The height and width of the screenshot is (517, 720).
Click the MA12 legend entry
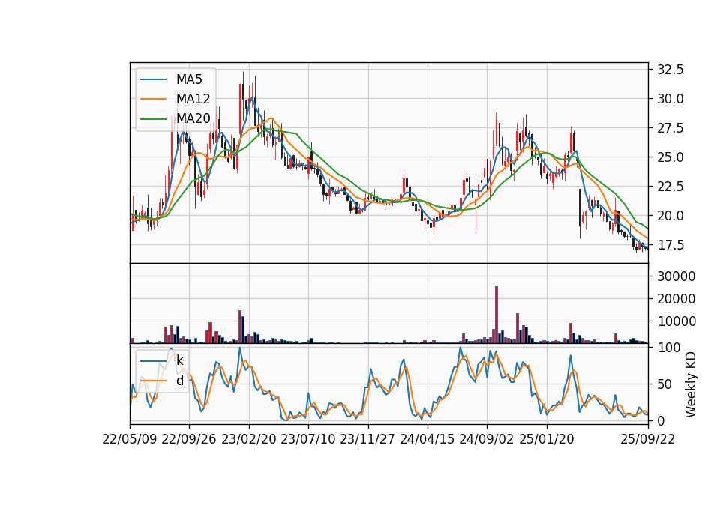(175, 99)
